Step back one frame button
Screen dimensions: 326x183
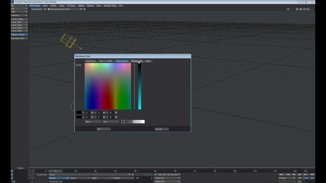[294, 174]
